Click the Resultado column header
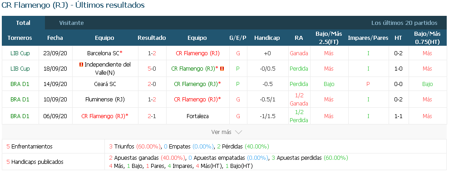 [152, 38]
